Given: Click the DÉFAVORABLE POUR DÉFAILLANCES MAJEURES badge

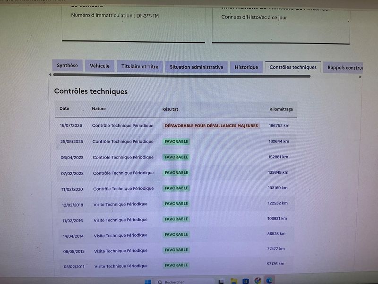Looking at the screenshot, I should [211, 125].
